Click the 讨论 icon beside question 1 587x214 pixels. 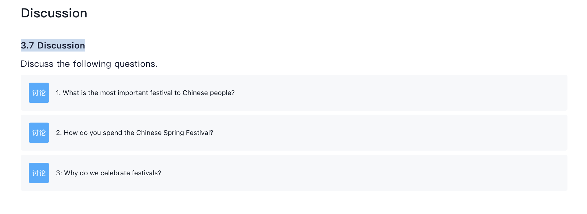pyautogui.click(x=39, y=93)
